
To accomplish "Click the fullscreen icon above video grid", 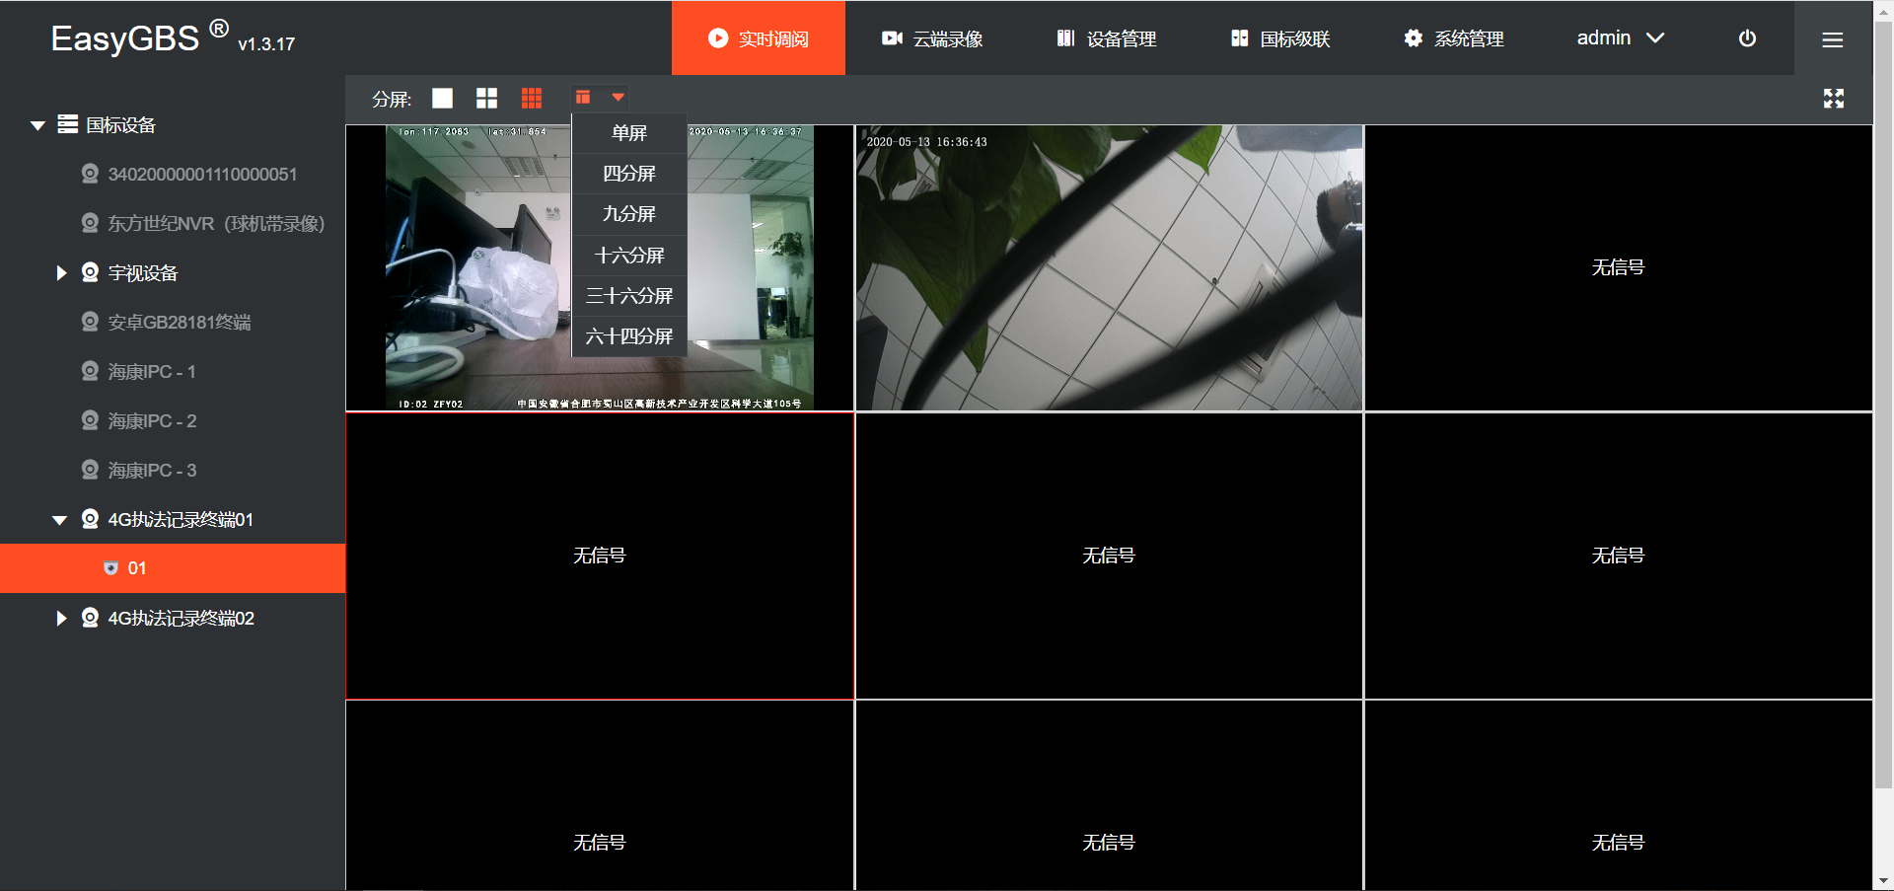I will pos(1835,98).
